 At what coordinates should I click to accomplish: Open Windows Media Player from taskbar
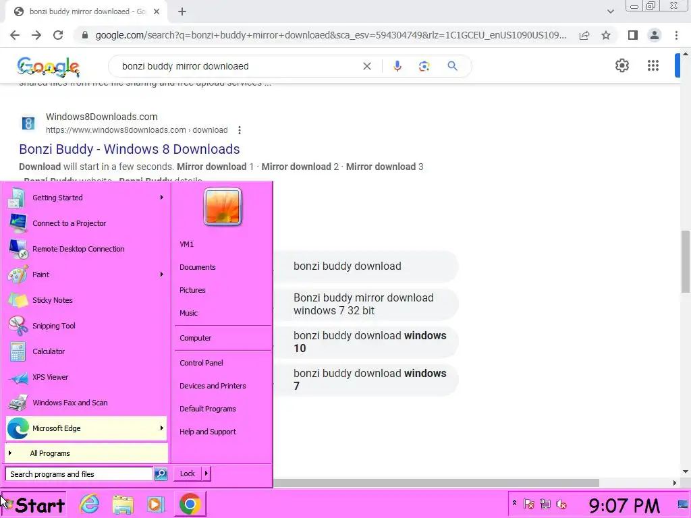tap(155, 505)
